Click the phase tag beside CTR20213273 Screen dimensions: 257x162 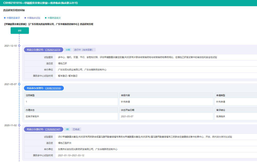pyautogui.click(x=68, y=50)
